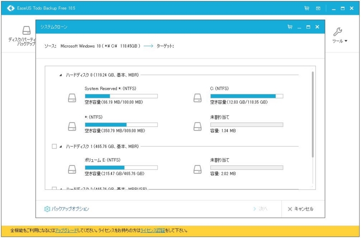
Task: Check the partially visible Hard Disk 2 checkbox
Action: [x=54, y=189]
